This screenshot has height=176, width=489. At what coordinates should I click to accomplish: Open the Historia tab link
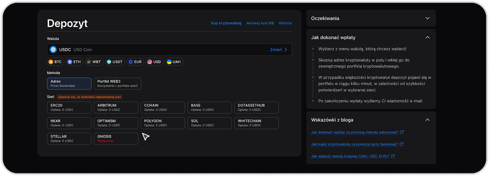point(285,23)
